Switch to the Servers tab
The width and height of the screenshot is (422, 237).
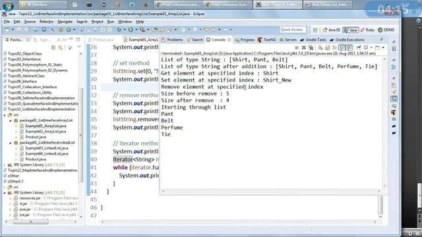tap(288, 39)
